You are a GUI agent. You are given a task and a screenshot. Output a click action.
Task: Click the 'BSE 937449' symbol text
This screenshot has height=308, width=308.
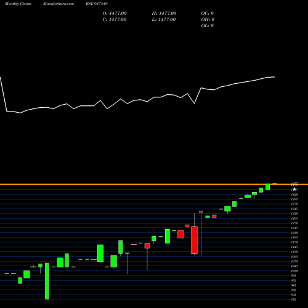tap(97, 4)
